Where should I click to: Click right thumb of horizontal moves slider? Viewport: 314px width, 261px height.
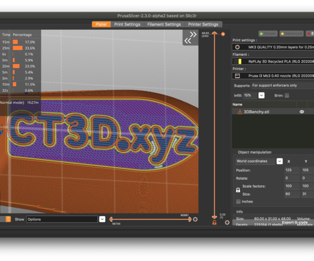[190, 219]
